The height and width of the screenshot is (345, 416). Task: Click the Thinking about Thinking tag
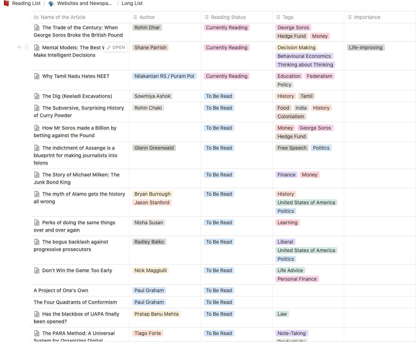tap(305, 65)
